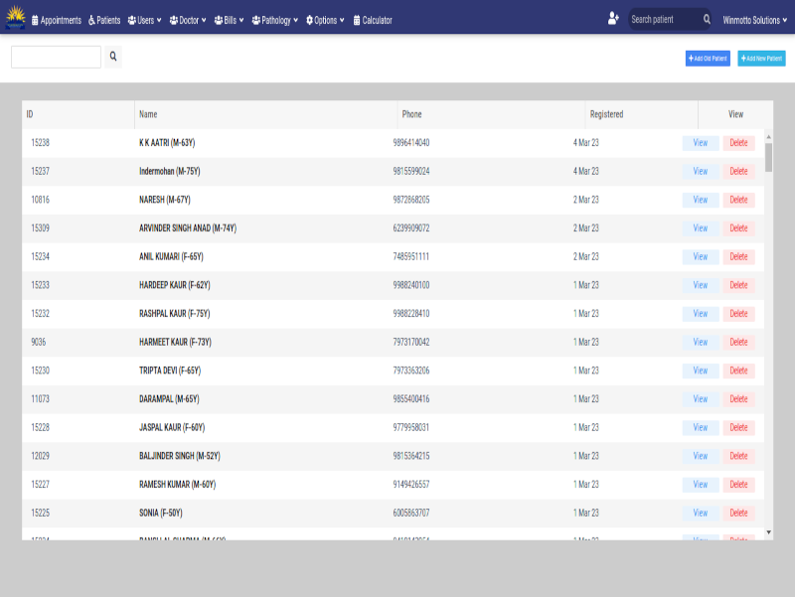Expand the Users dropdown menu

[144, 20]
